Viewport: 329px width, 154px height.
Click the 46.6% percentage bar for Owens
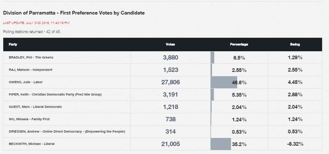coord(224,82)
